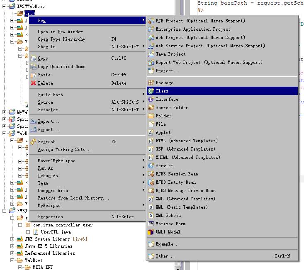The width and height of the screenshot is (304, 270).
Task: Click the Refresh arrows icon
Action: click(x=33, y=142)
